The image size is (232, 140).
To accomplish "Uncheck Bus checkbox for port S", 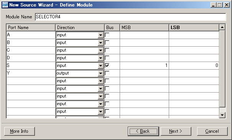I will click(x=107, y=66).
